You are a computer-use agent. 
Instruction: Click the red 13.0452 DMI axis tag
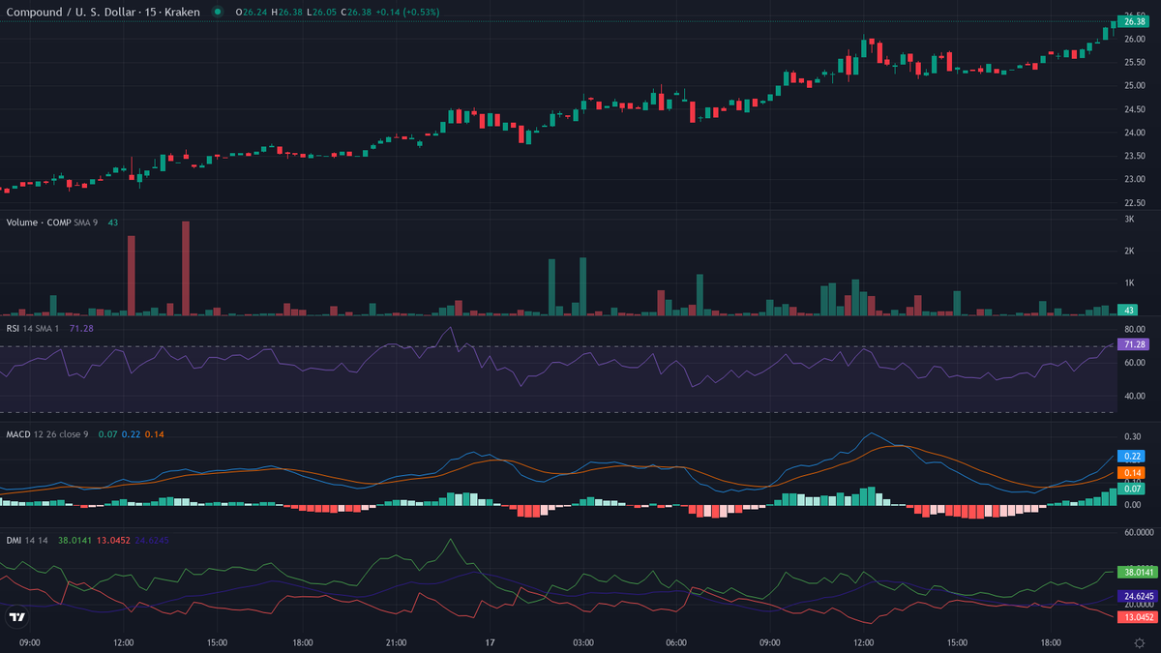coord(1137,616)
